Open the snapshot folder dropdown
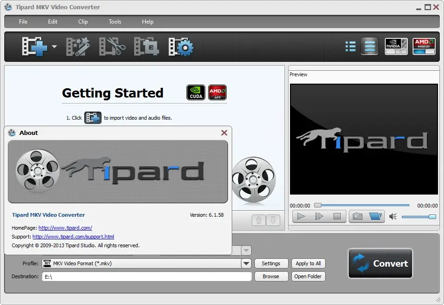 tap(376, 216)
